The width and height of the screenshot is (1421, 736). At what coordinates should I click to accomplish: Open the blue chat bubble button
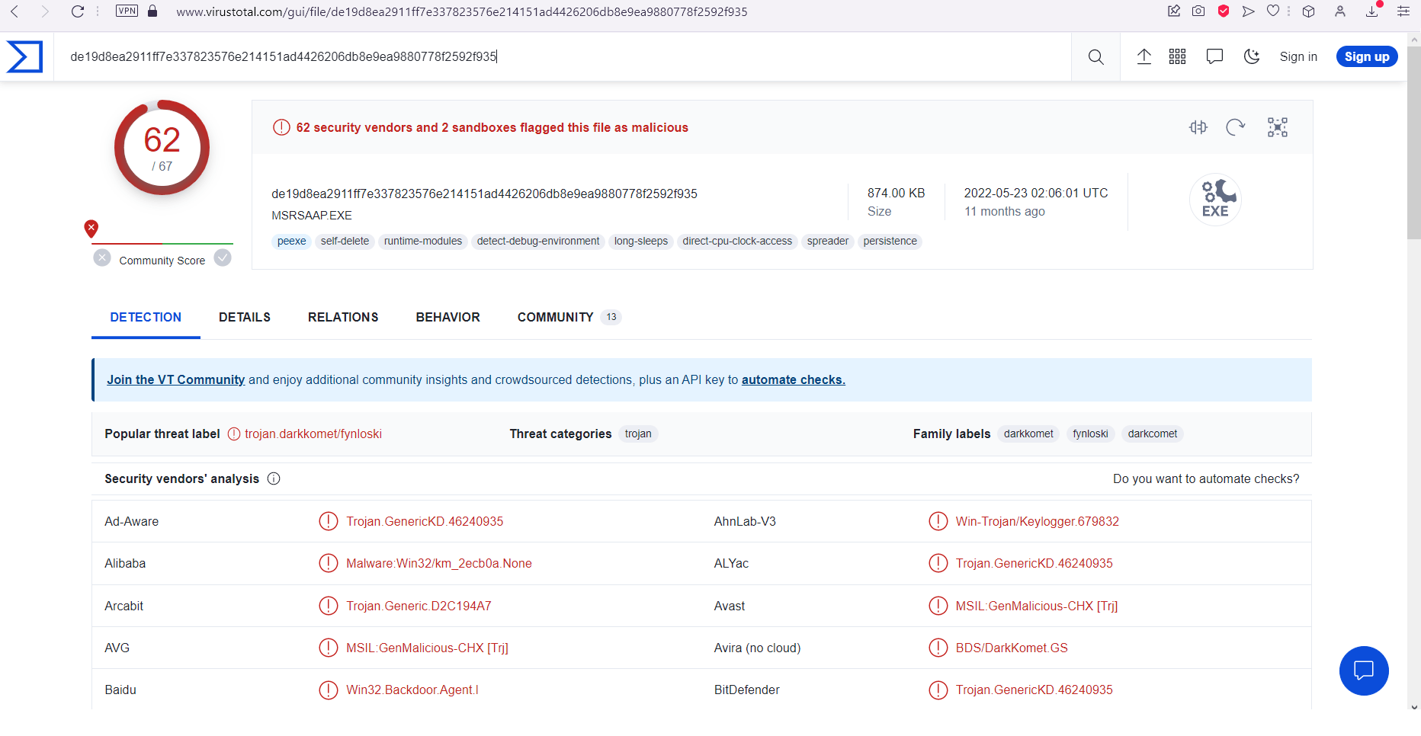click(1363, 670)
